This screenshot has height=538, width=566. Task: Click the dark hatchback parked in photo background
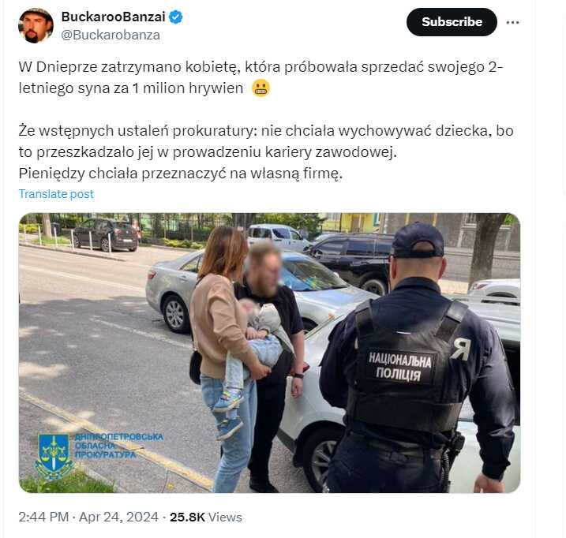tap(106, 234)
